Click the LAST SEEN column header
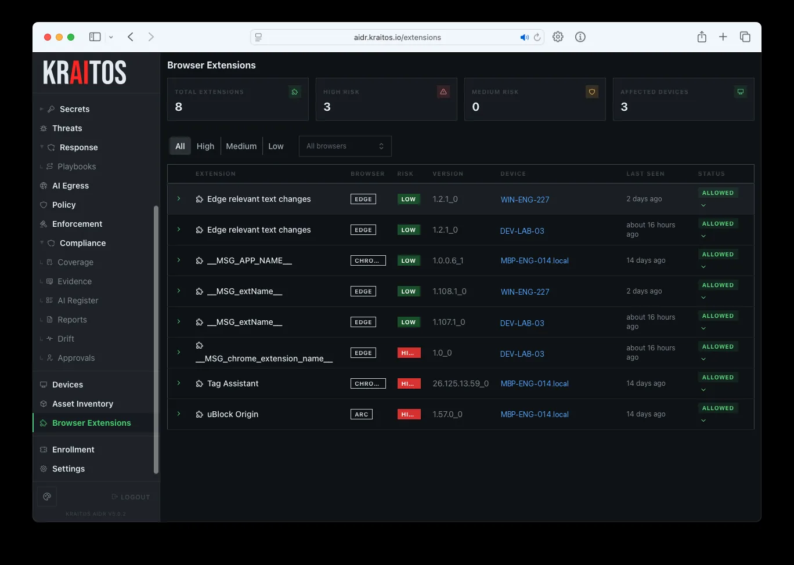This screenshot has width=794, height=565. click(645, 173)
